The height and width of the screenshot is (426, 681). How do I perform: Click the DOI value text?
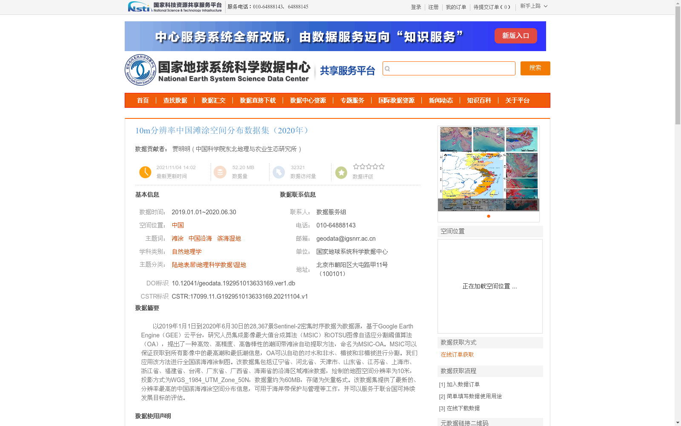coord(233,283)
